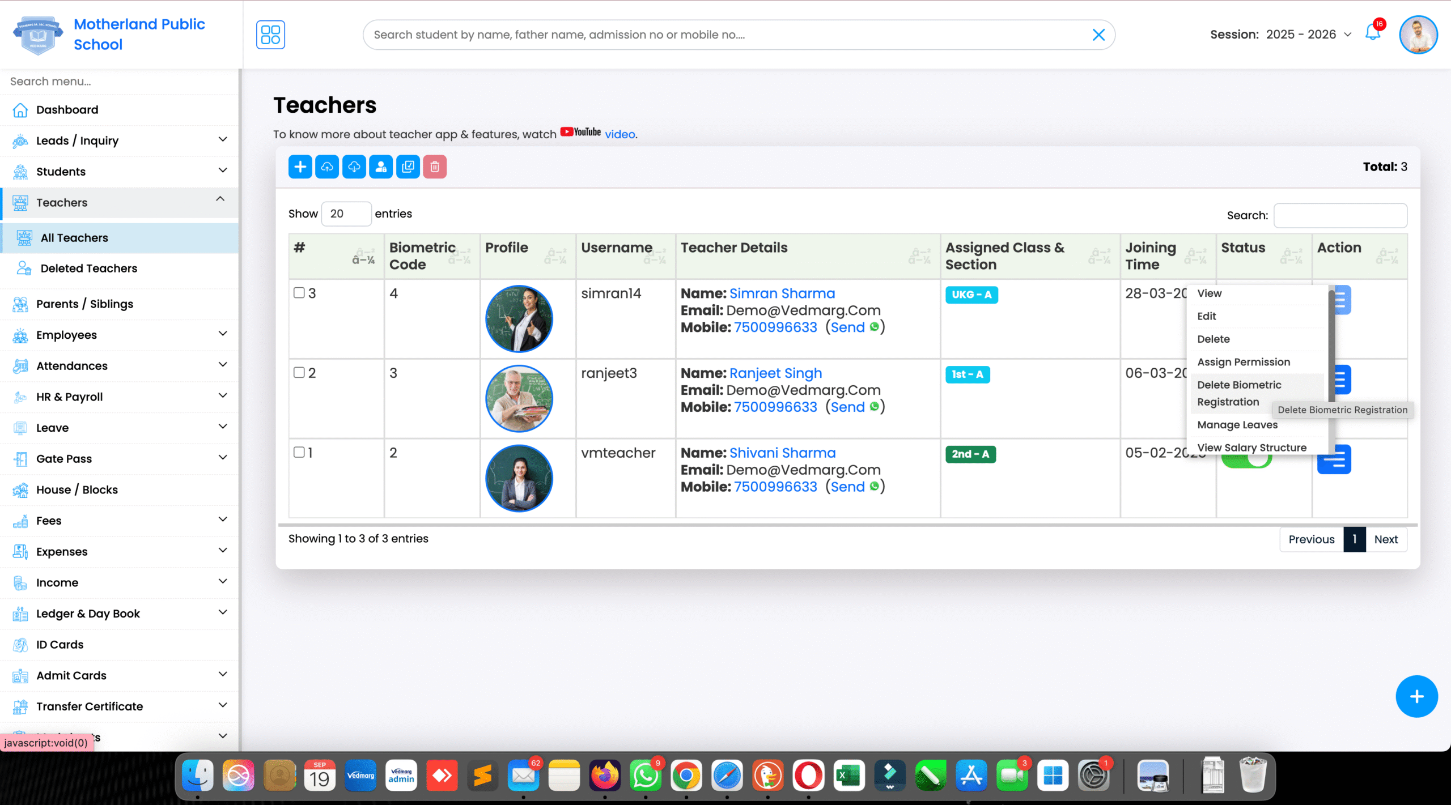This screenshot has height=805, width=1451.
Task: Open the apps grid icon near search bar
Action: pyautogui.click(x=270, y=35)
